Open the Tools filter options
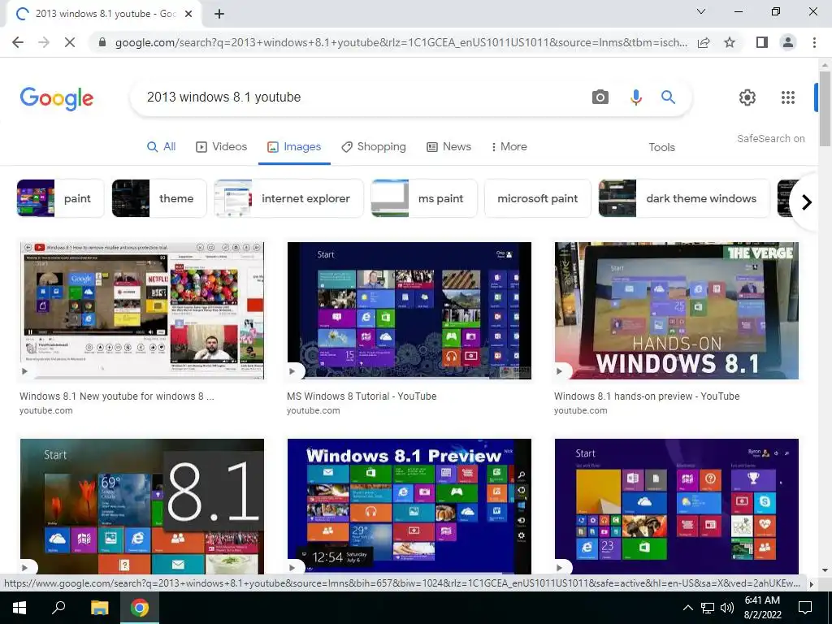The height and width of the screenshot is (624, 832). point(661,148)
